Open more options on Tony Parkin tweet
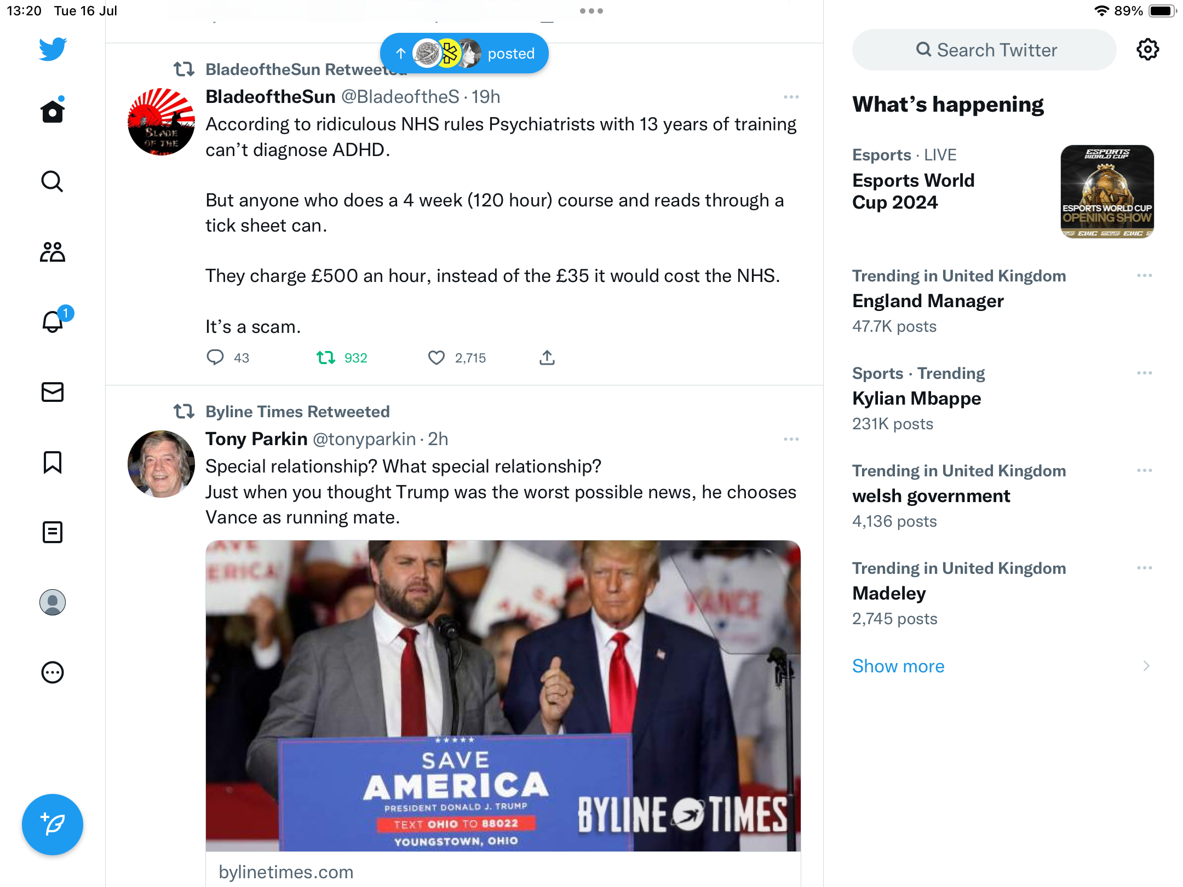This screenshot has height=887, width=1183. click(x=791, y=439)
